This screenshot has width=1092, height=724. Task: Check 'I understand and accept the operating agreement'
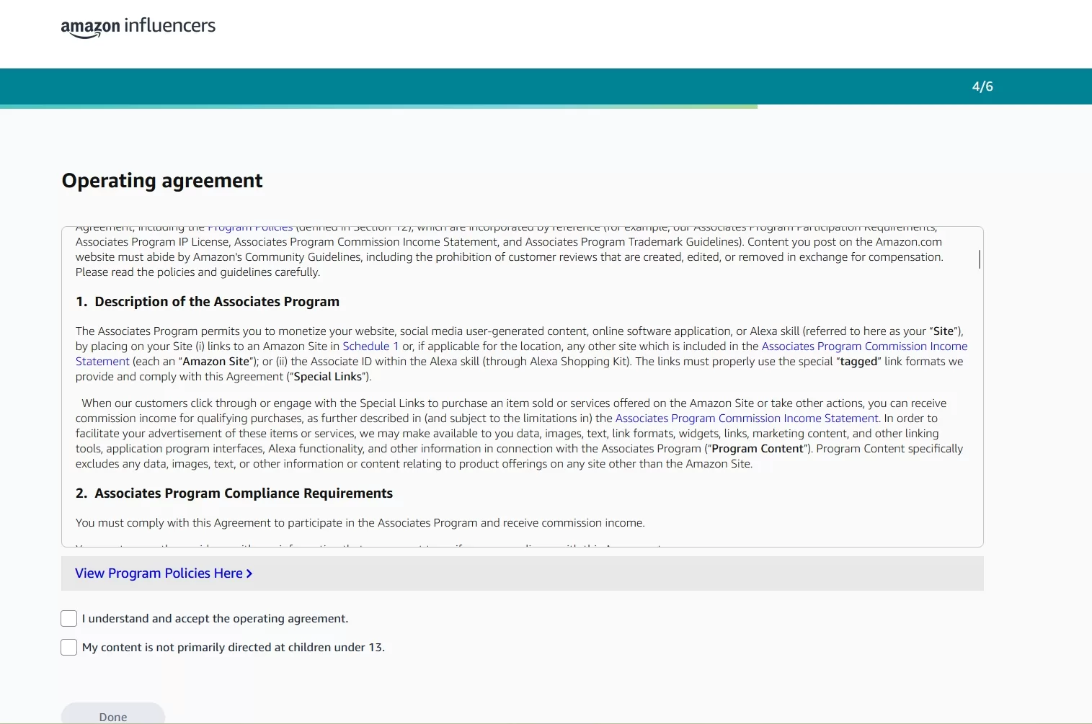point(69,619)
